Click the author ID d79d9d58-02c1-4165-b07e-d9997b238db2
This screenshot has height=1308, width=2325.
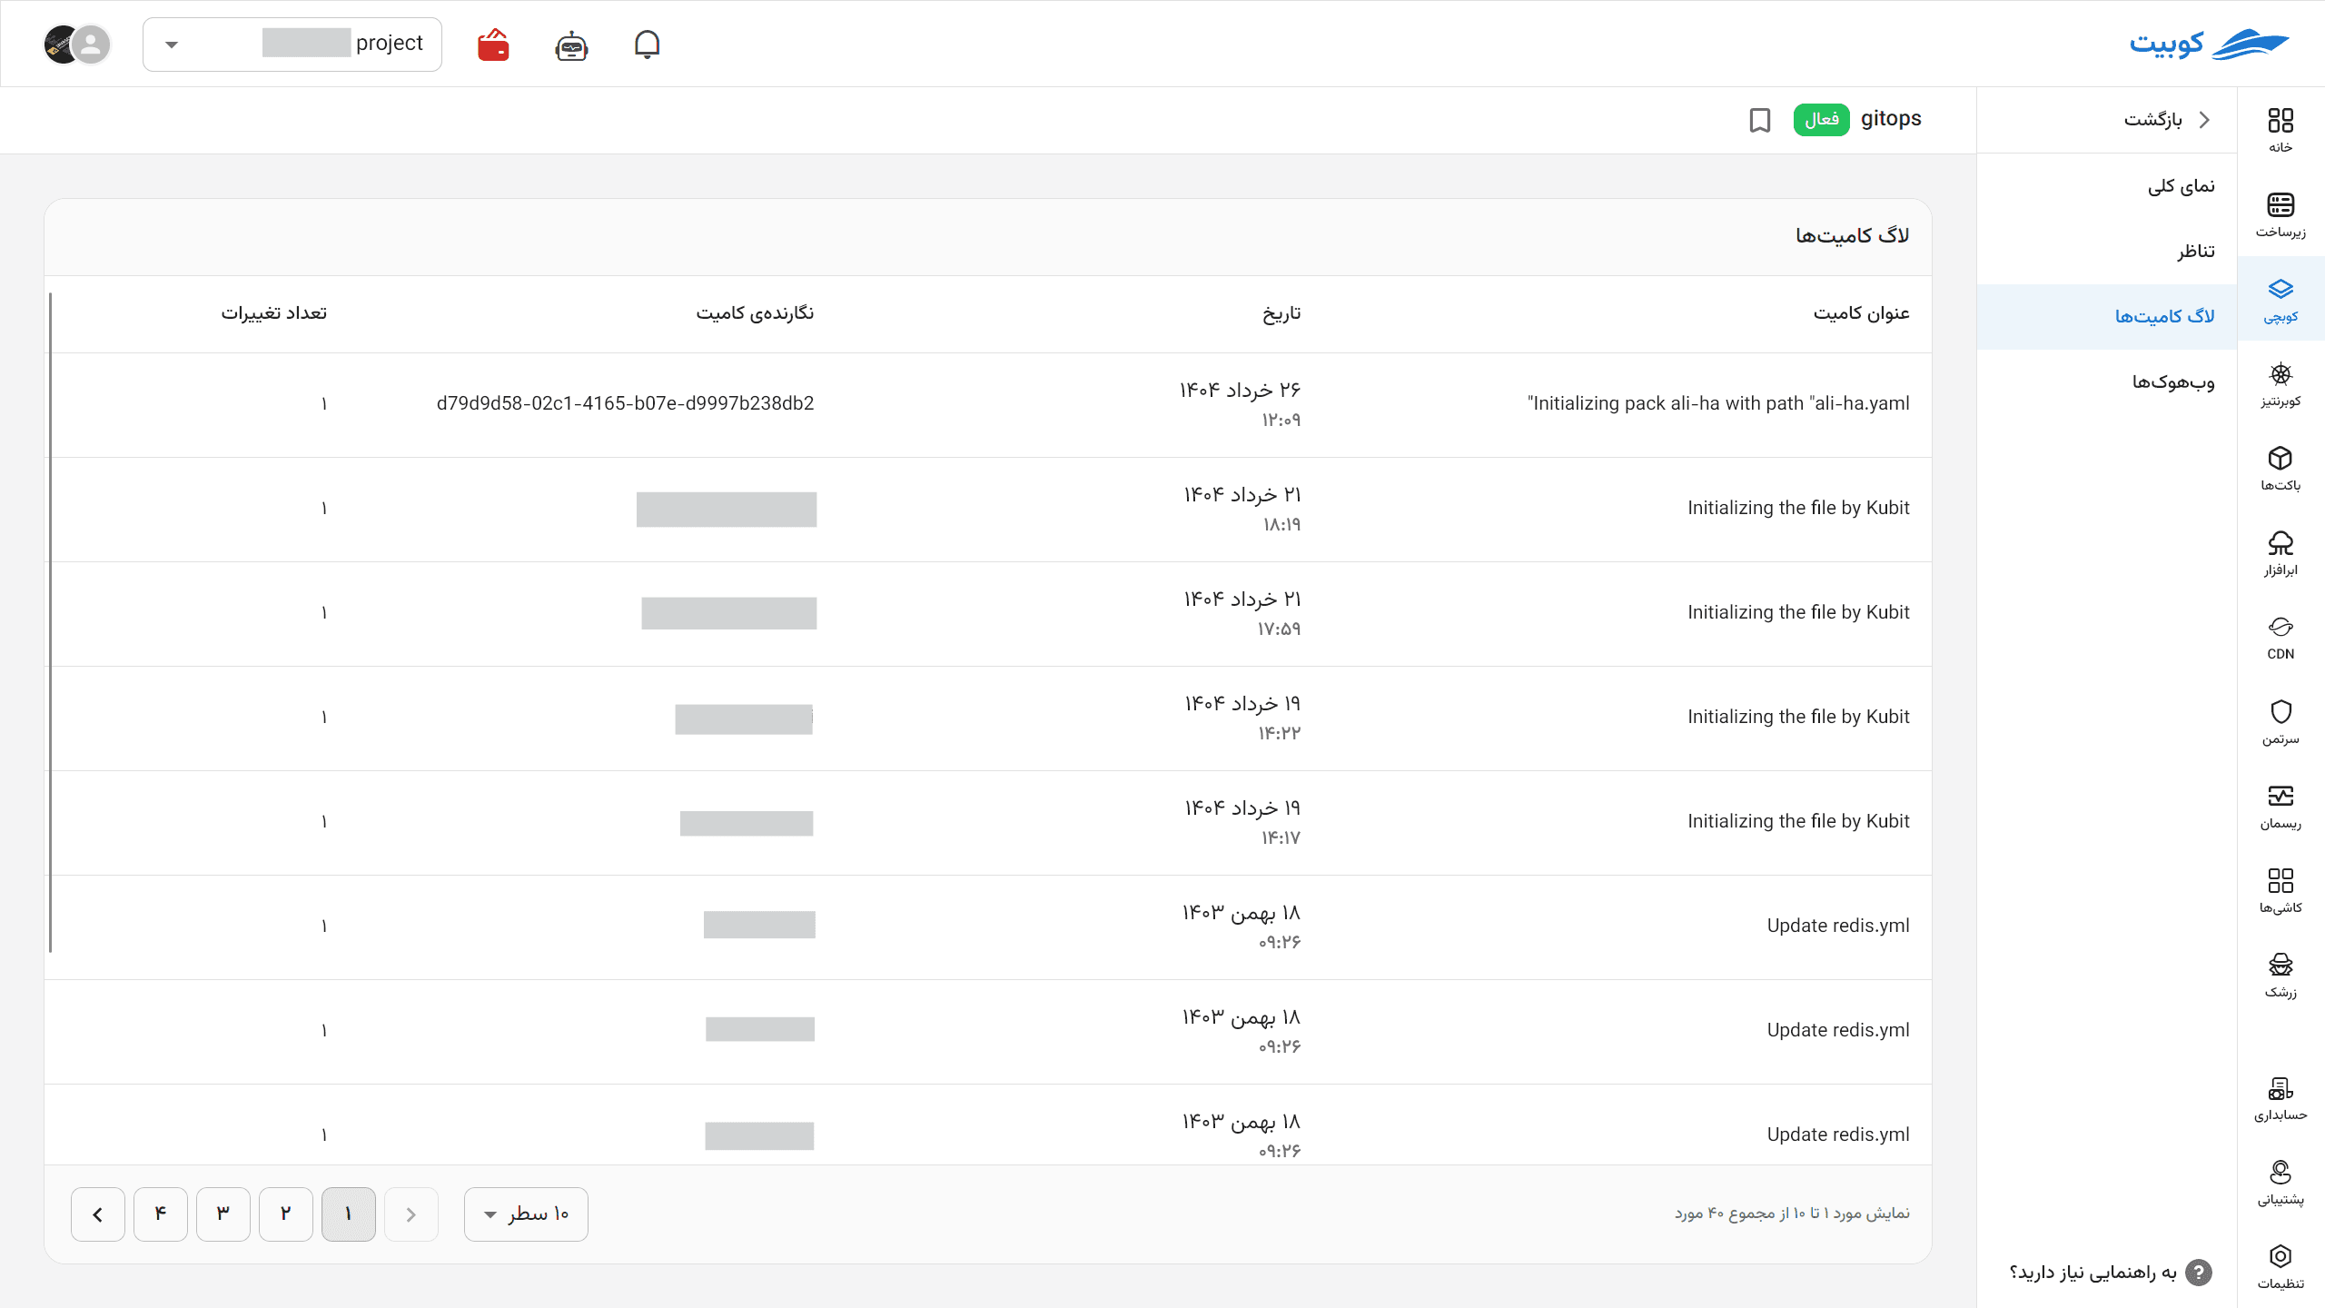coord(625,403)
